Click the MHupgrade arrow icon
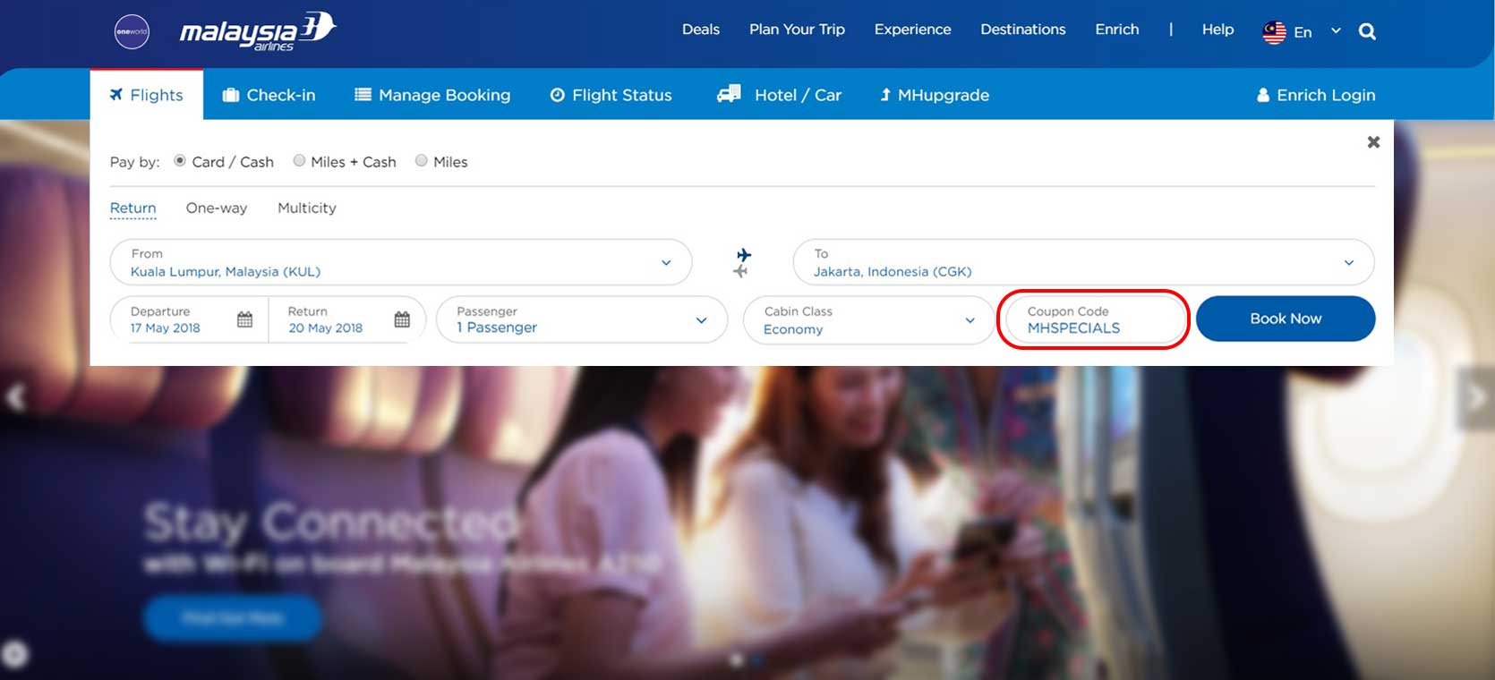 (884, 95)
